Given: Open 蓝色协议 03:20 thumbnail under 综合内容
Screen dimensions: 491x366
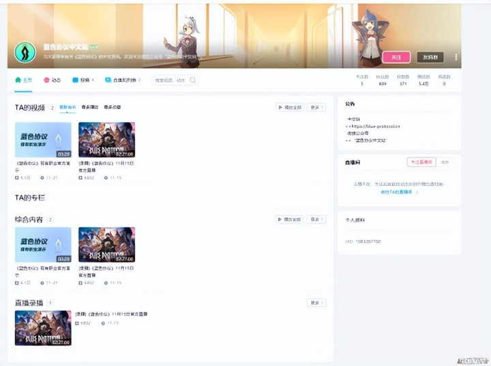Looking at the screenshot, I should click(43, 245).
